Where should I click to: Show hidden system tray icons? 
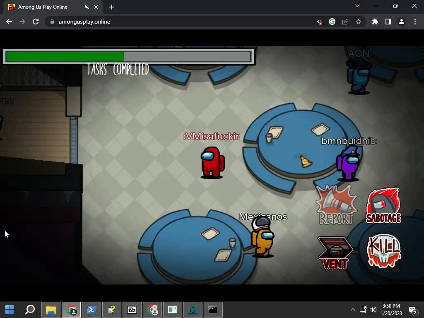[353, 310]
